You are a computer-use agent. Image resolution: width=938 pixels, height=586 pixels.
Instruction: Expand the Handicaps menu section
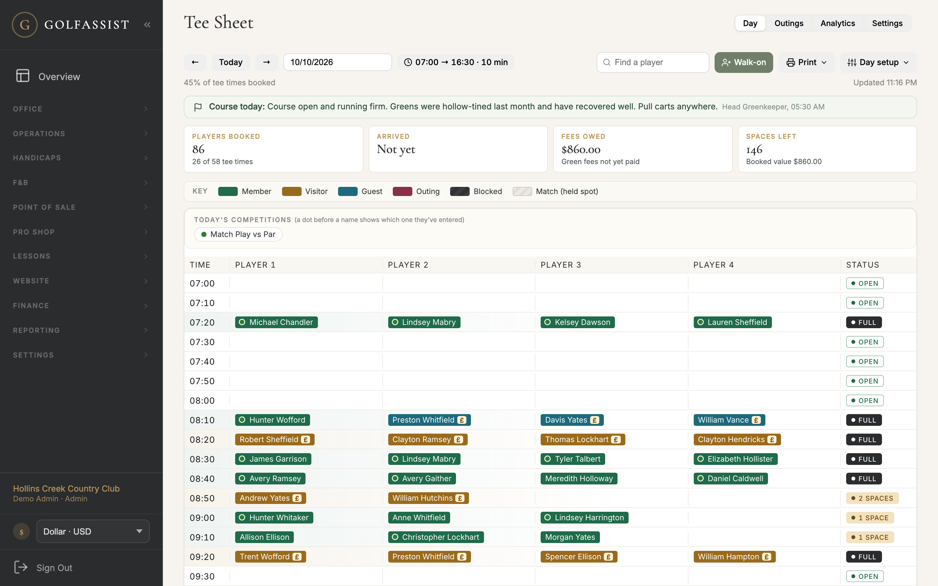[81, 158]
